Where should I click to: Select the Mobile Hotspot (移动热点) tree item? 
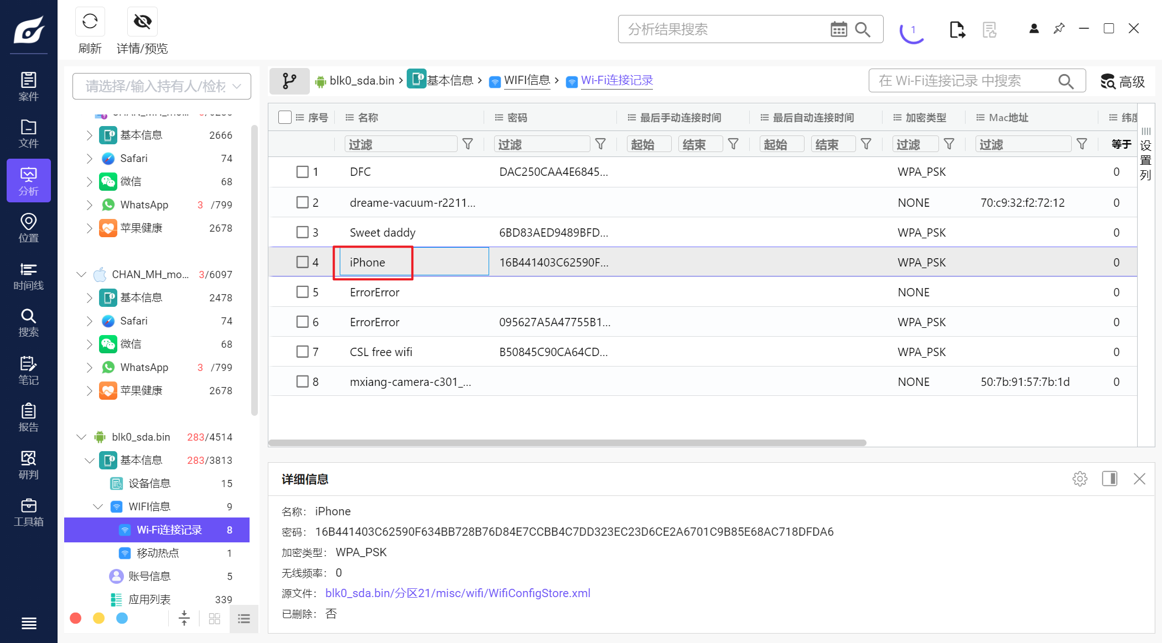[158, 553]
